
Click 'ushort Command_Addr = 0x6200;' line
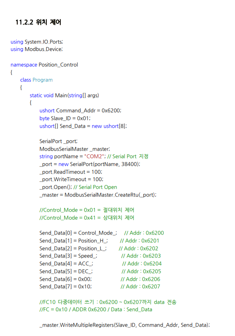[x=80, y=110]
